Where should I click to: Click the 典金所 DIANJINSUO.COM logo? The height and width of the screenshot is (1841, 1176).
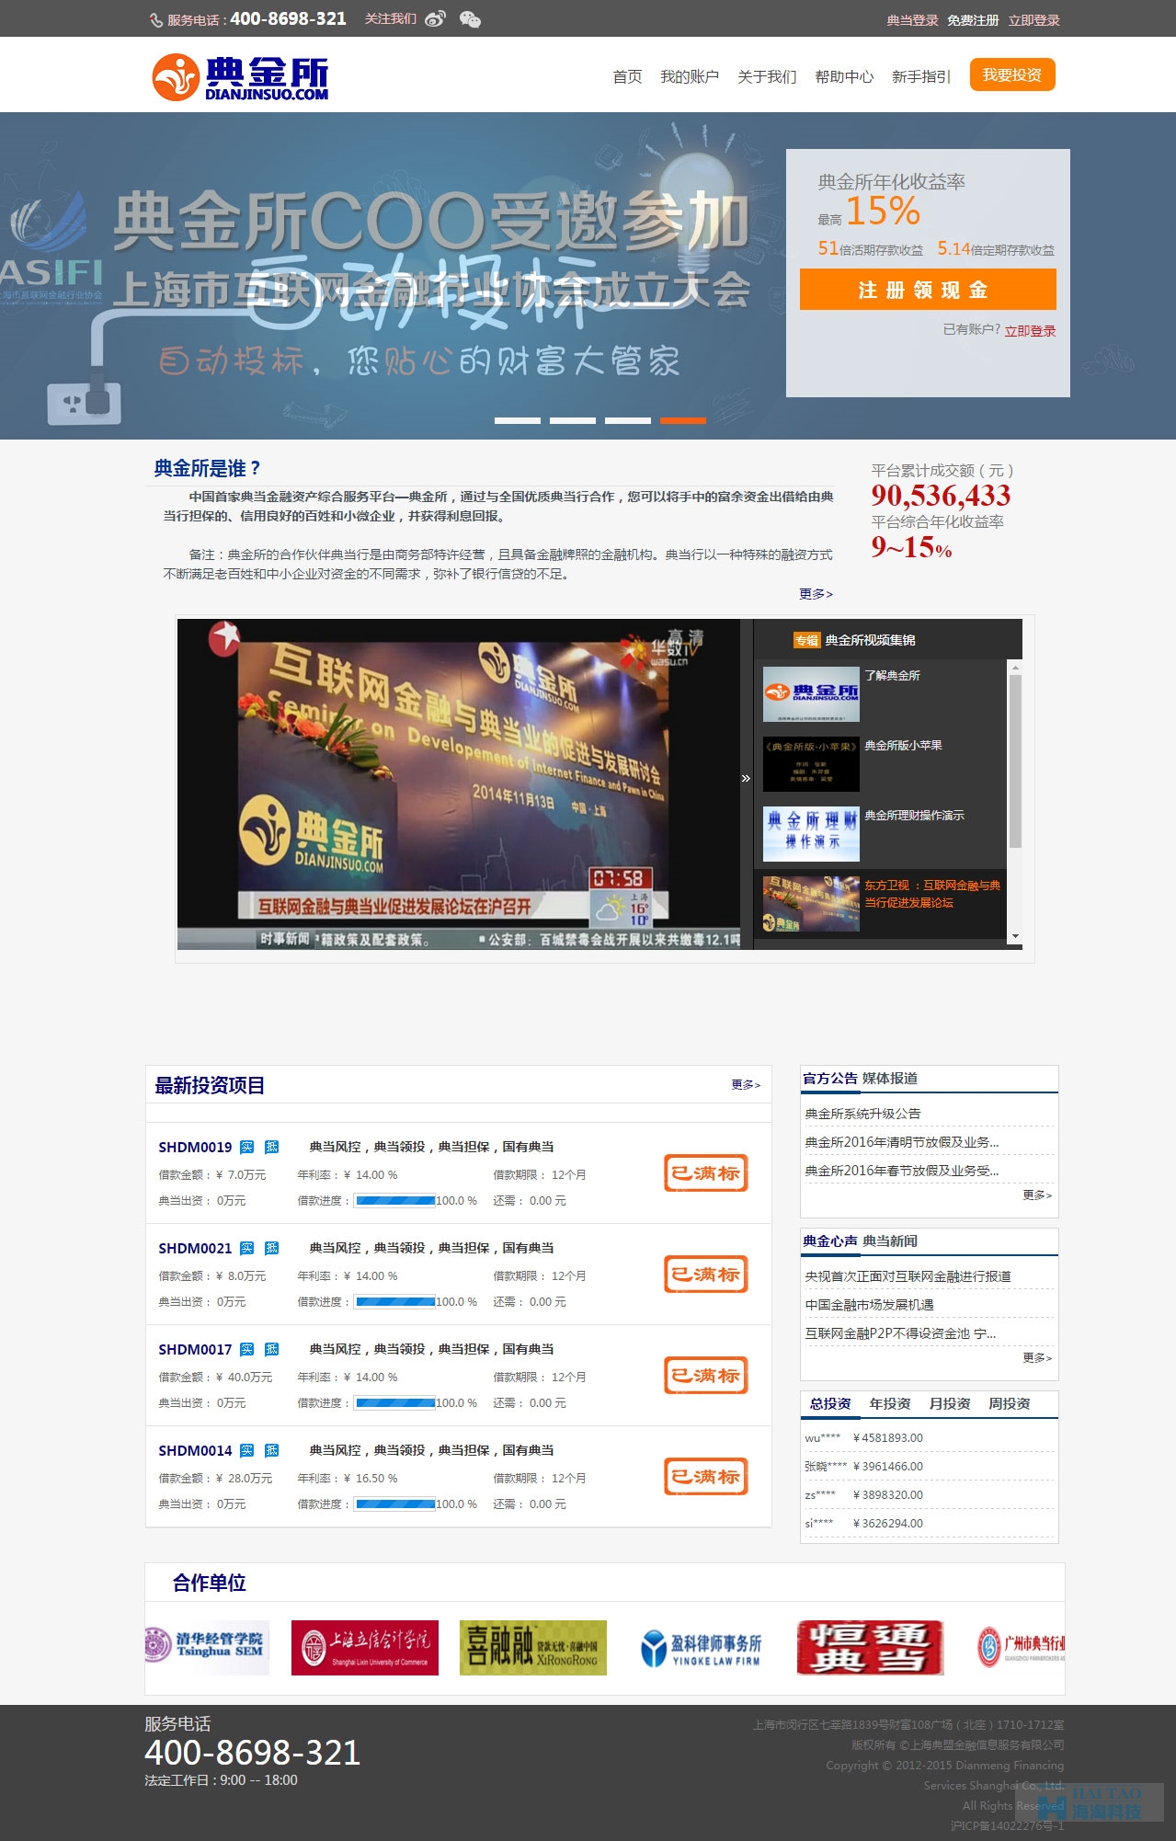pyautogui.click(x=240, y=77)
